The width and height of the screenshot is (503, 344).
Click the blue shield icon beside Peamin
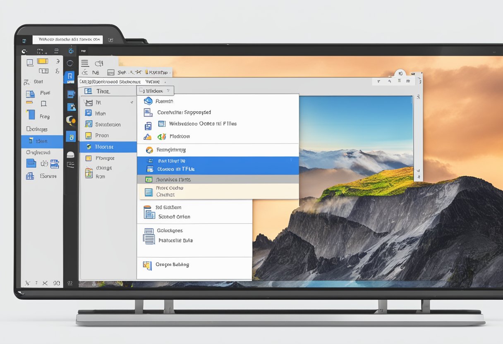[148, 101]
